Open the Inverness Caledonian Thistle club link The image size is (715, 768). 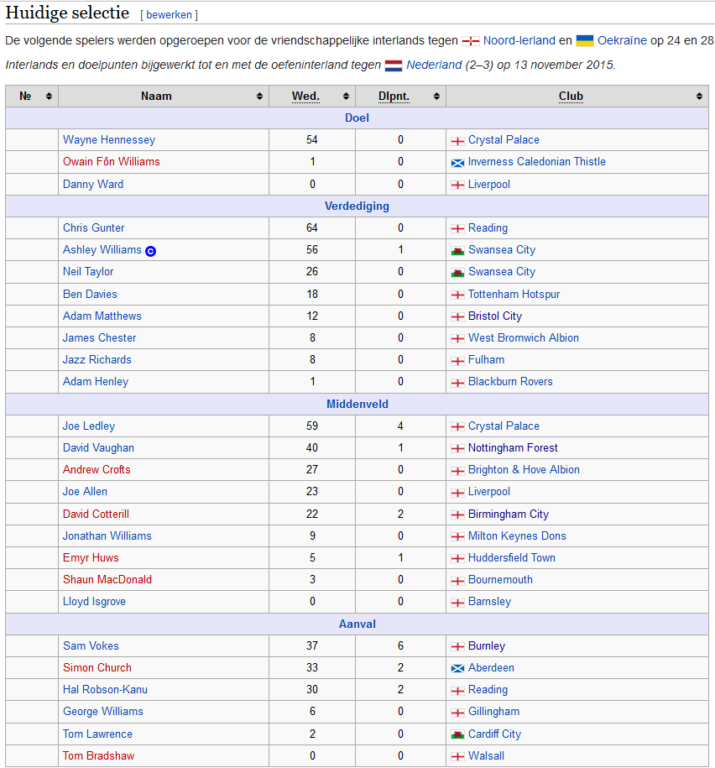537,162
